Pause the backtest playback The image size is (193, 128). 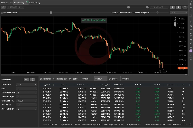click(x=172, y=7)
